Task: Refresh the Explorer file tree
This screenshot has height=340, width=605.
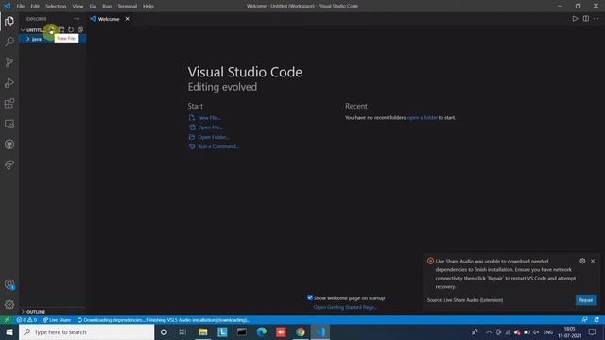Action: [71, 29]
